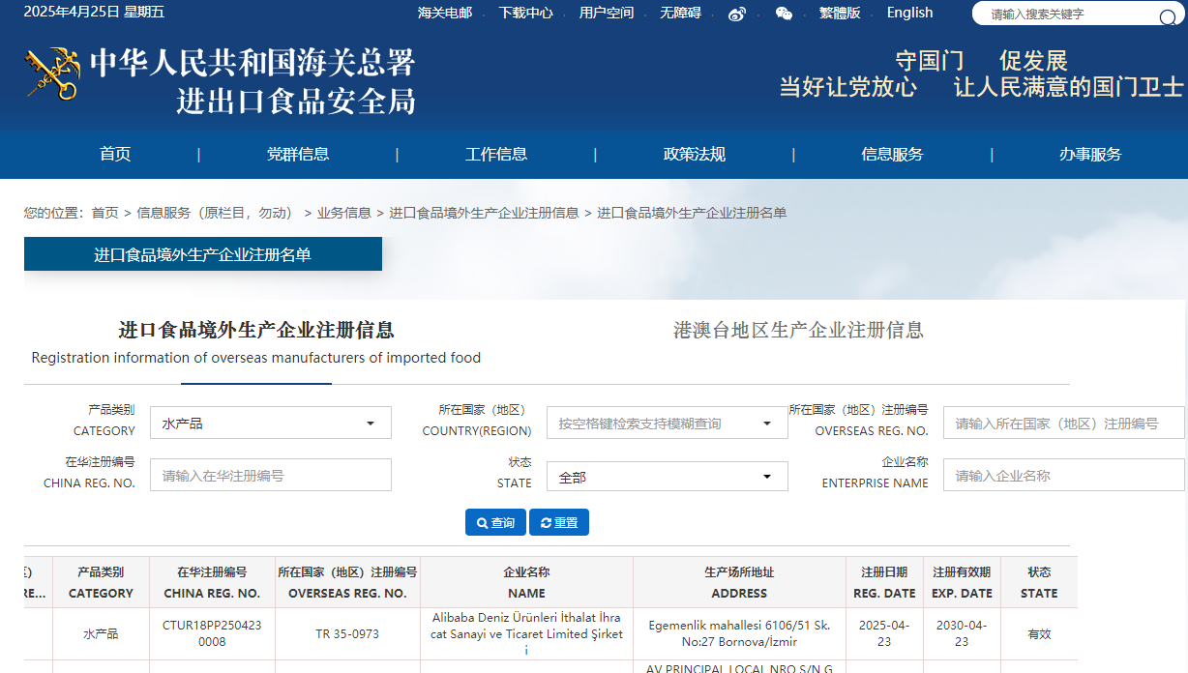Image resolution: width=1188 pixels, height=673 pixels.
Task: Click the 查询 search button
Action: click(495, 522)
